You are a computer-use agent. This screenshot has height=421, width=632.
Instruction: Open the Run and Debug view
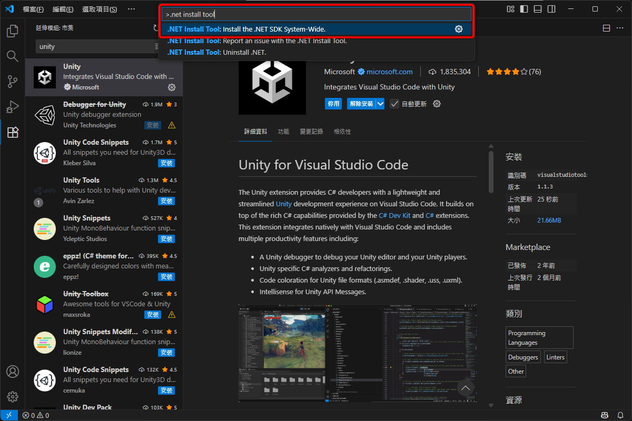tap(13, 107)
